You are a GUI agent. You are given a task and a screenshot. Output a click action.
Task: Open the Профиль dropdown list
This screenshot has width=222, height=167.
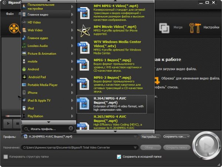pos(80,137)
